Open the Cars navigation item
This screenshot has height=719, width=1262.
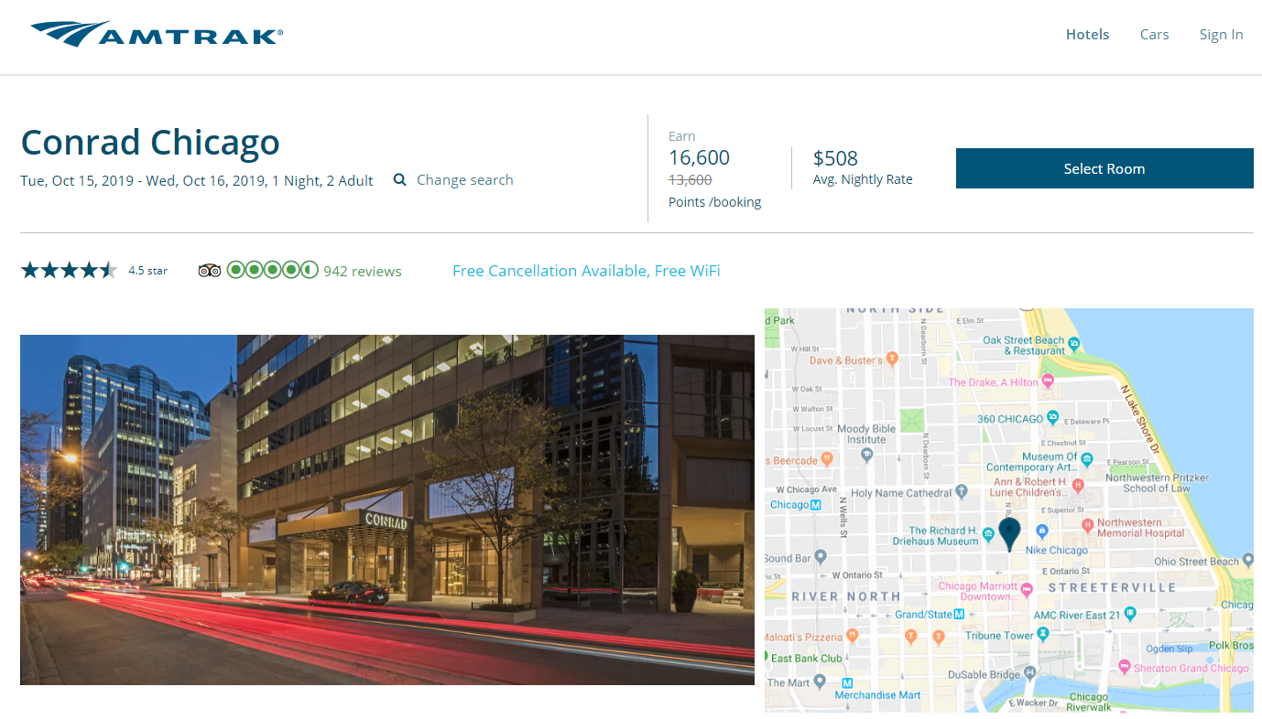pos(1154,35)
